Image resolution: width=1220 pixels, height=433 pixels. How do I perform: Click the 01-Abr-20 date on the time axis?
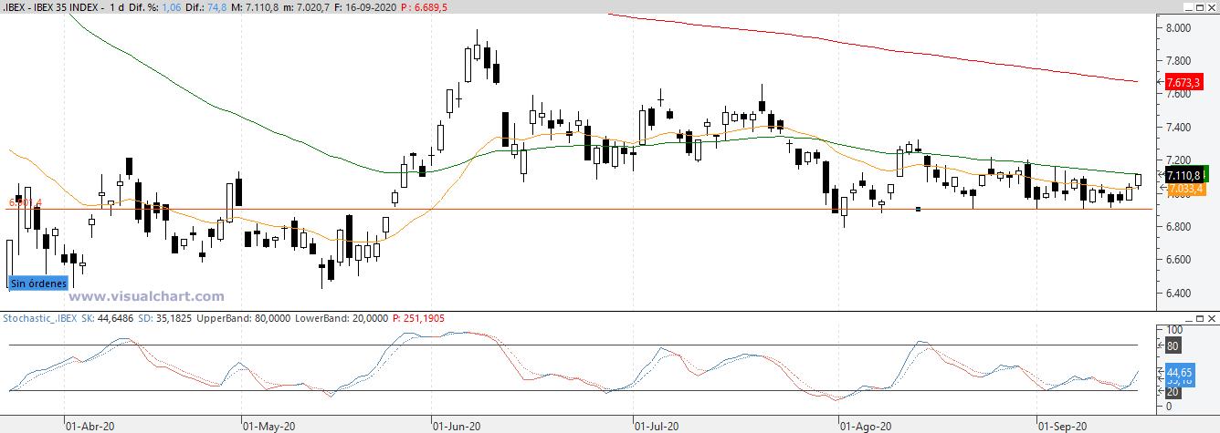click(89, 425)
